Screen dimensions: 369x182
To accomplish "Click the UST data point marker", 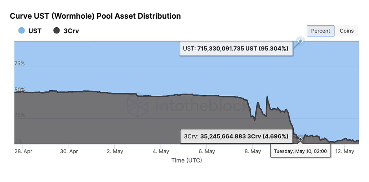I will click(300, 41).
